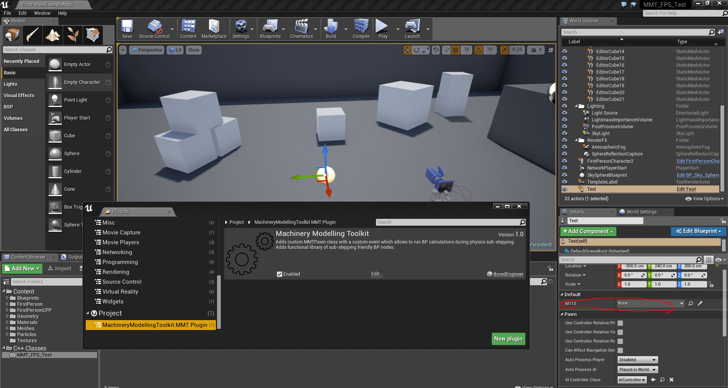Click the Empty Actor help icon

point(108,65)
